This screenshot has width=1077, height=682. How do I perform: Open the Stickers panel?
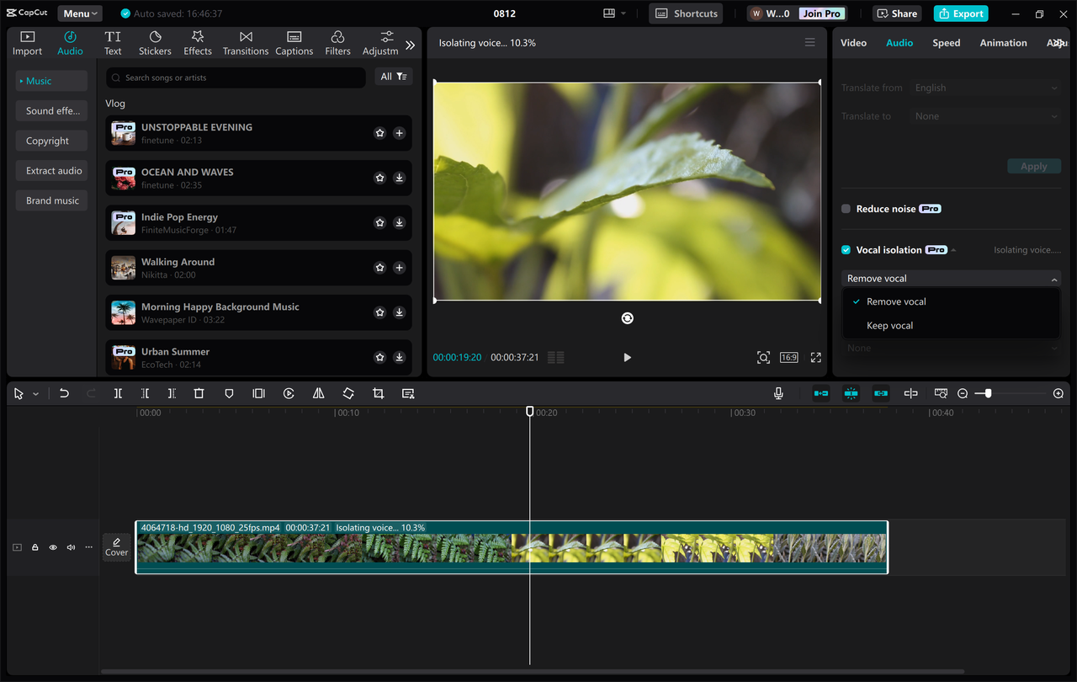[155, 43]
